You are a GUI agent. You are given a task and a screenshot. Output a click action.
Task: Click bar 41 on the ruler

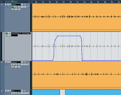pyautogui.click(x=77, y=2)
